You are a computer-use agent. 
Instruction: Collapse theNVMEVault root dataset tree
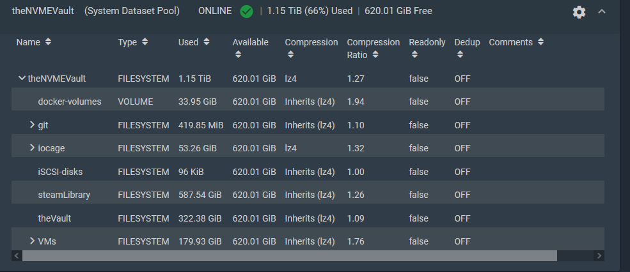pos(22,79)
